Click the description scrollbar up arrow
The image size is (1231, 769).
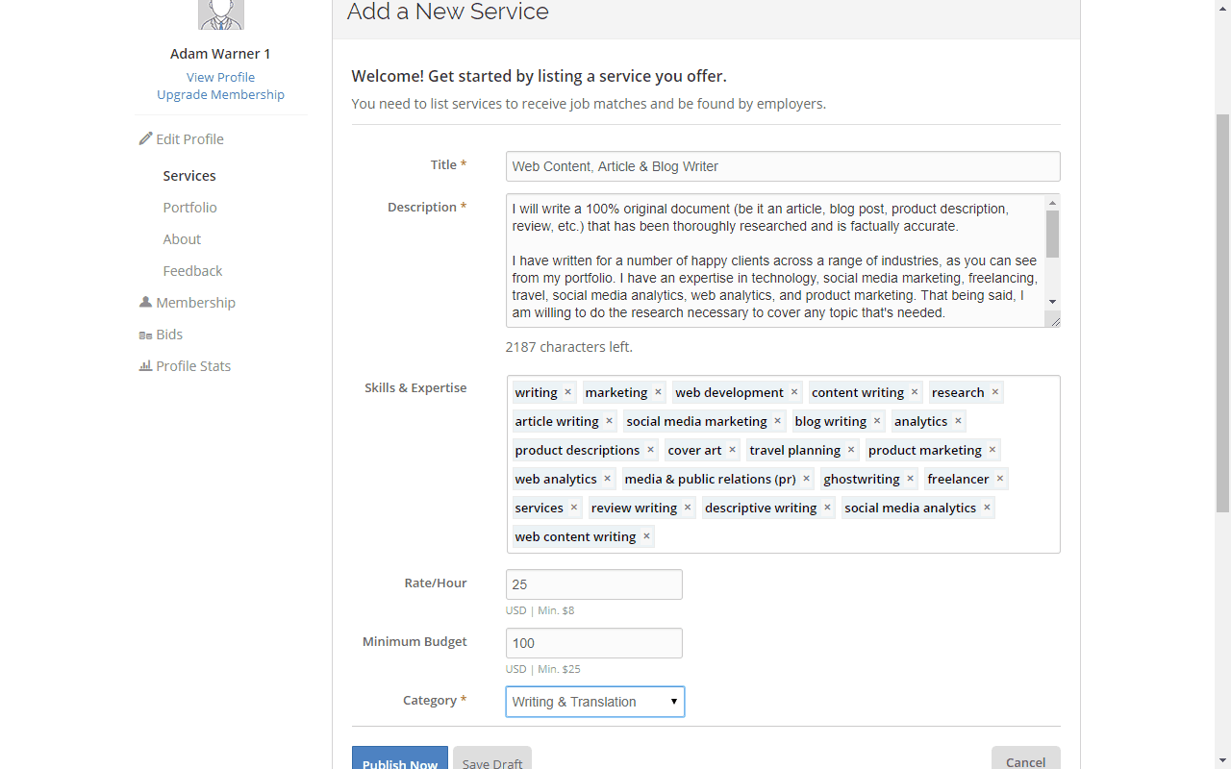(x=1052, y=202)
